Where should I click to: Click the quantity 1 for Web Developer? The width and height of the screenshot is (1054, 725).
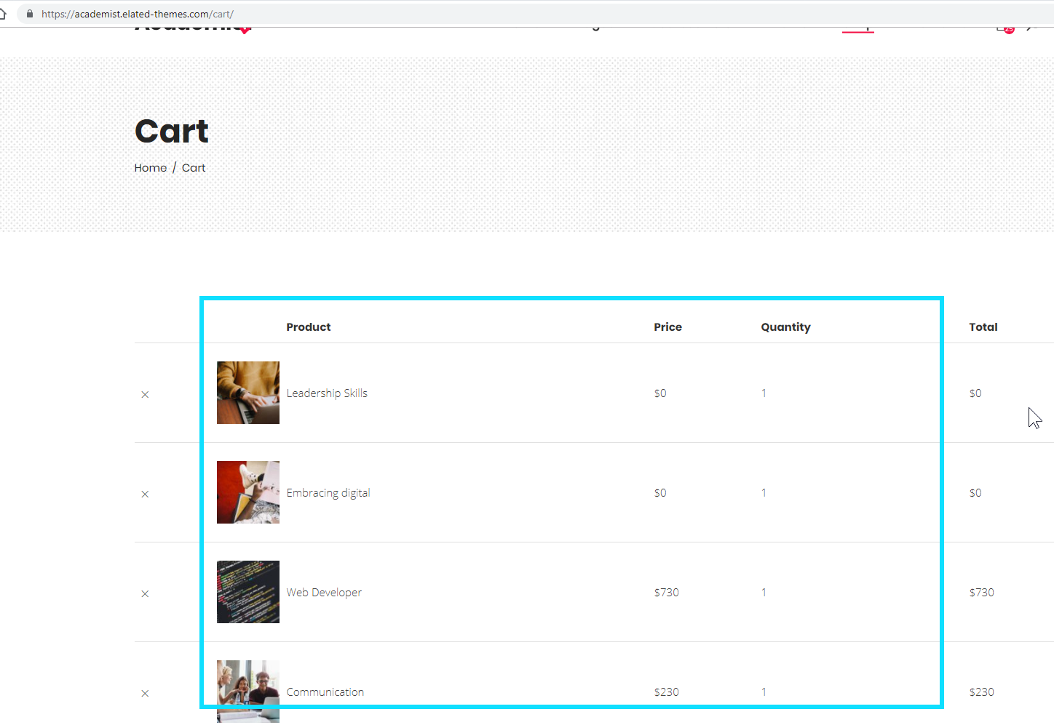click(x=764, y=593)
